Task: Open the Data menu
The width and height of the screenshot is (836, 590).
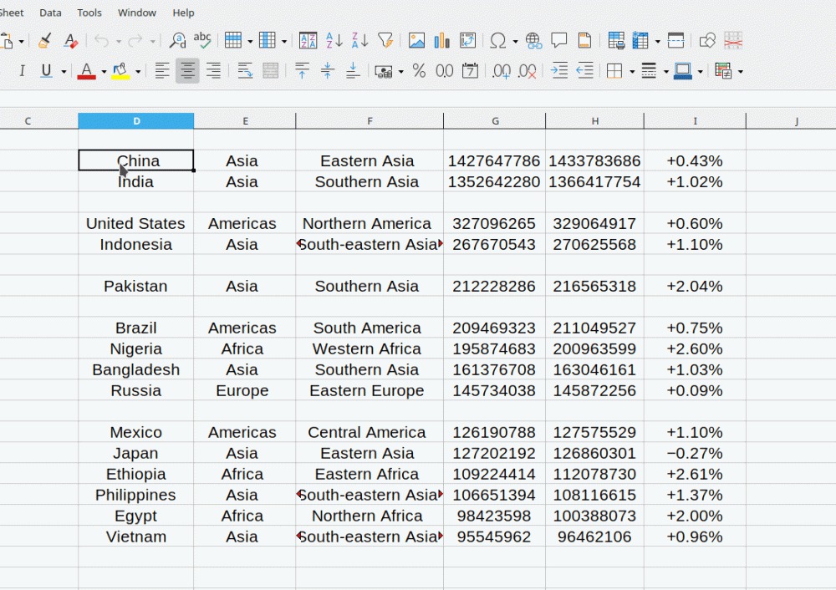Action: (x=50, y=13)
